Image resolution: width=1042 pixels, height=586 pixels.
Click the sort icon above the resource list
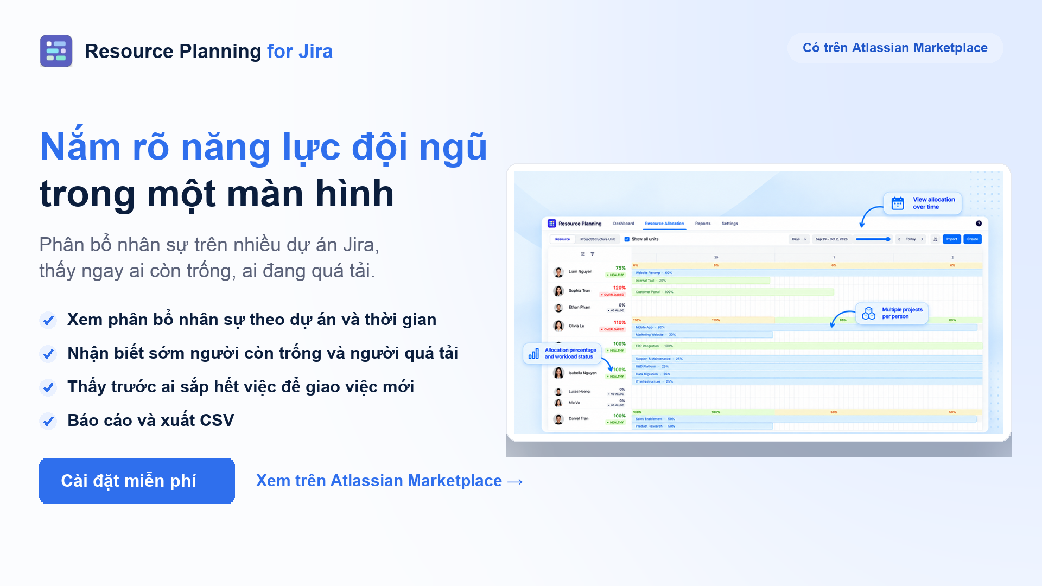(583, 254)
